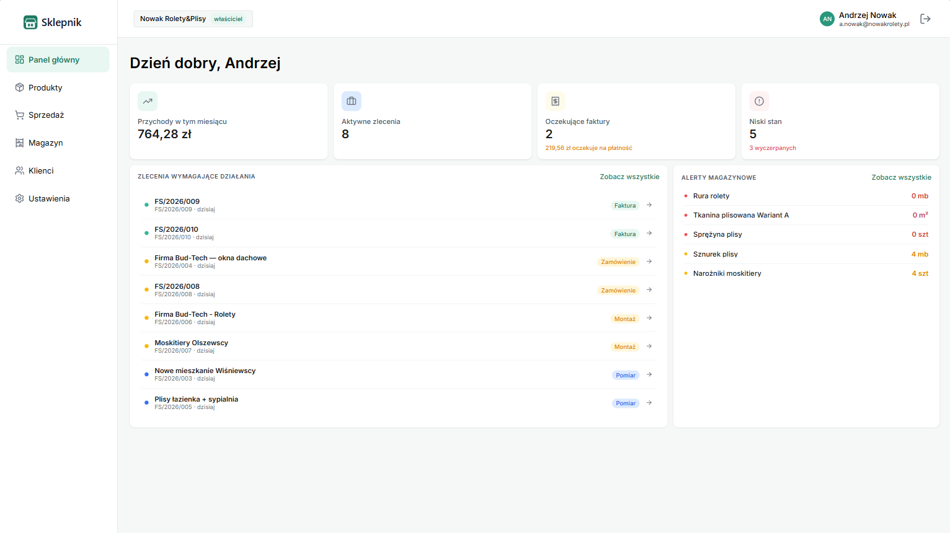This screenshot has width=950, height=533.
Task: Click the logout icon next to the user profile
Action: 925,19
